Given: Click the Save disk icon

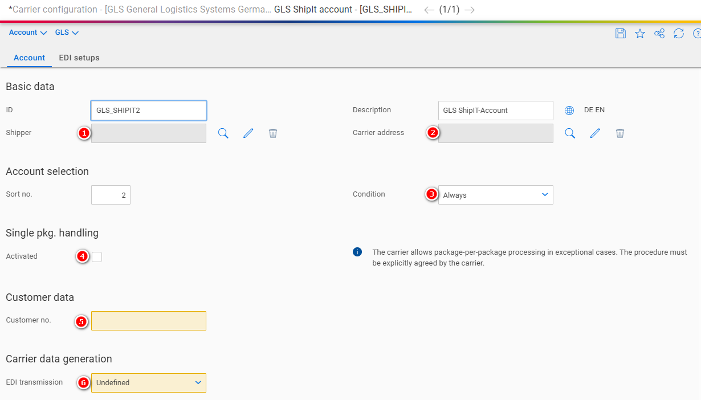Looking at the screenshot, I should point(621,34).
